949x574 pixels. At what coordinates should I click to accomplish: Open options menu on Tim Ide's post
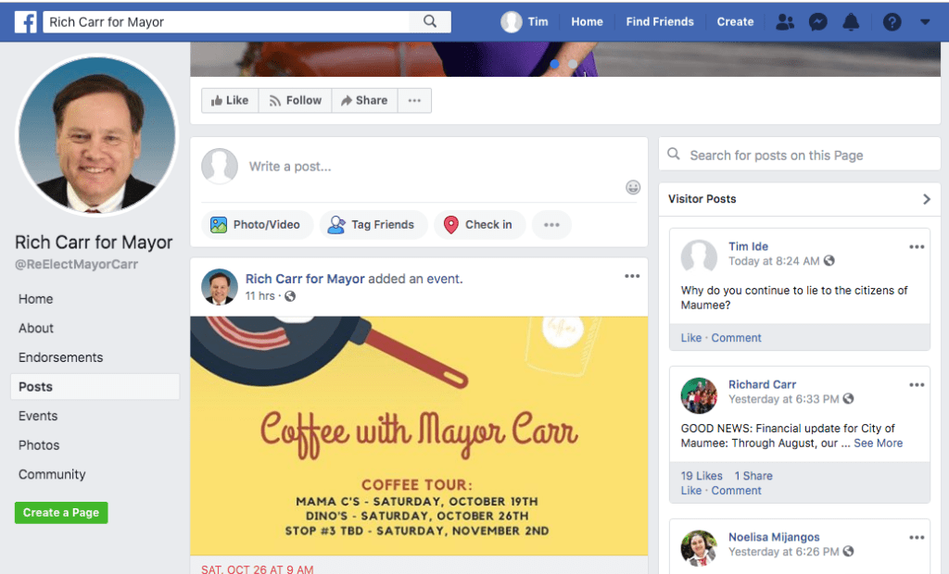(x=917, y=247)
